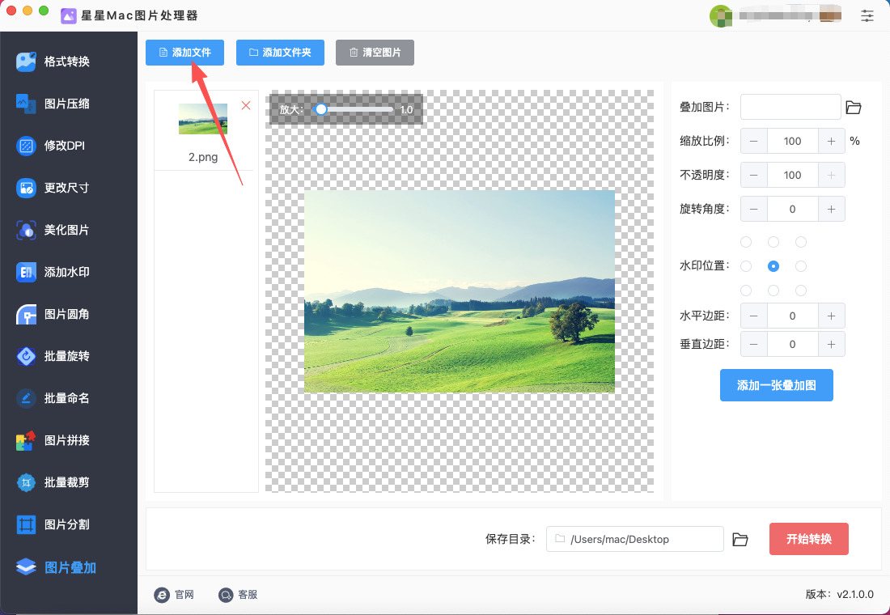Click the 叠加图片 path input field
890x615 pixels.
point(790,107)
